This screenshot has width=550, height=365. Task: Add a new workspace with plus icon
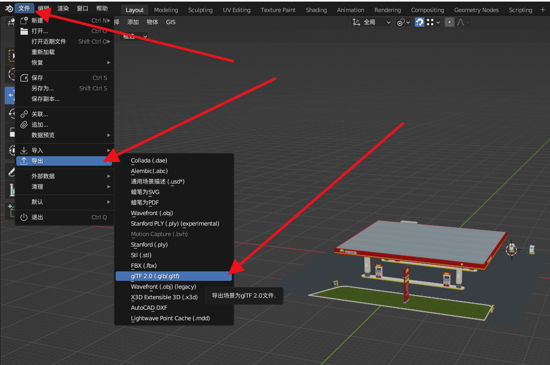tap(543, 9)
